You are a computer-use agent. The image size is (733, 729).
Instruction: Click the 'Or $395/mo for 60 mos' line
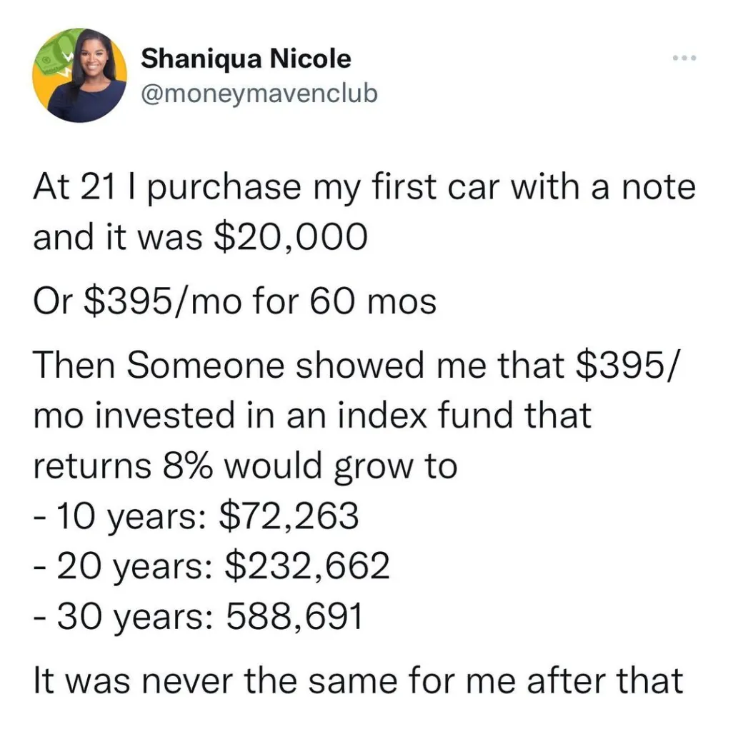click(x=234, y=301)
